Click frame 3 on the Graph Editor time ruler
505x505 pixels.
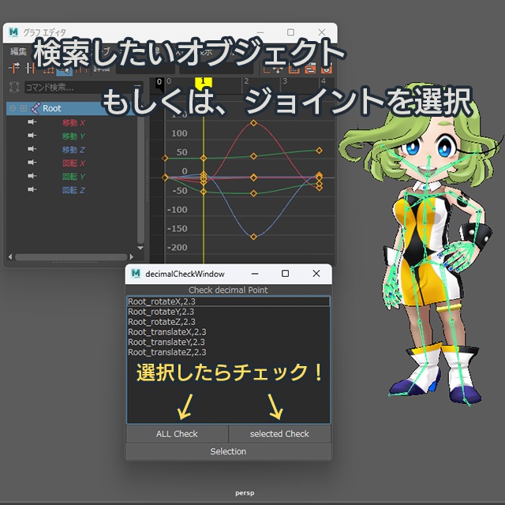[285, 81]
